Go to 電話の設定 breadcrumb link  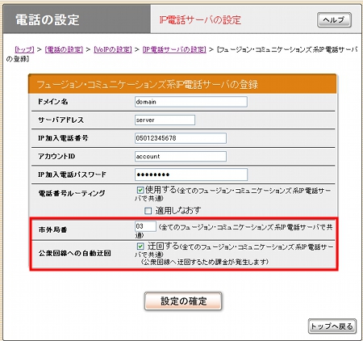(x=64, y=49)
